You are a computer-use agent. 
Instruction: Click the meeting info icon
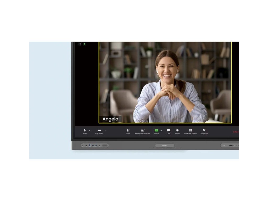pyautogui.click(x=80, y=44)
